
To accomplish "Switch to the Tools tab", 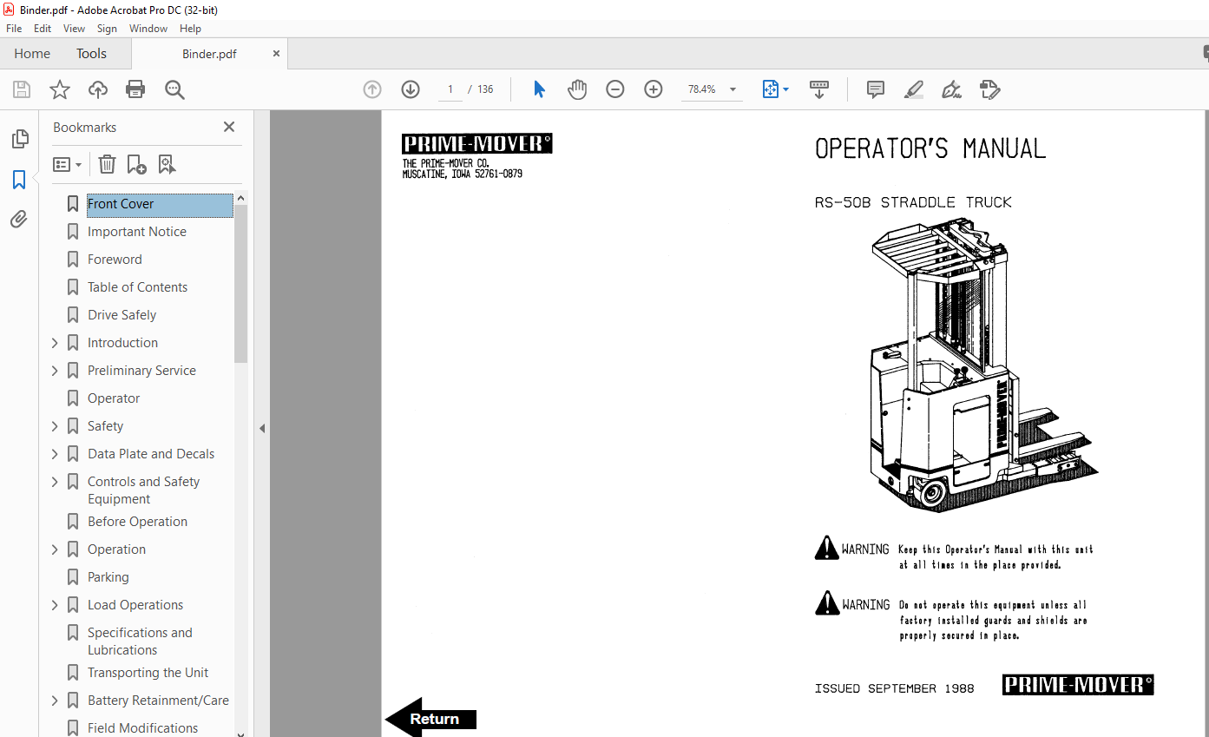I will tap(91, 54).
